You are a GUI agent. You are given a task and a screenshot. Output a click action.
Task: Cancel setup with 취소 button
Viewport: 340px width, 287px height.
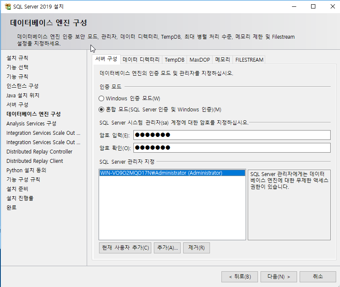[318, 277]
